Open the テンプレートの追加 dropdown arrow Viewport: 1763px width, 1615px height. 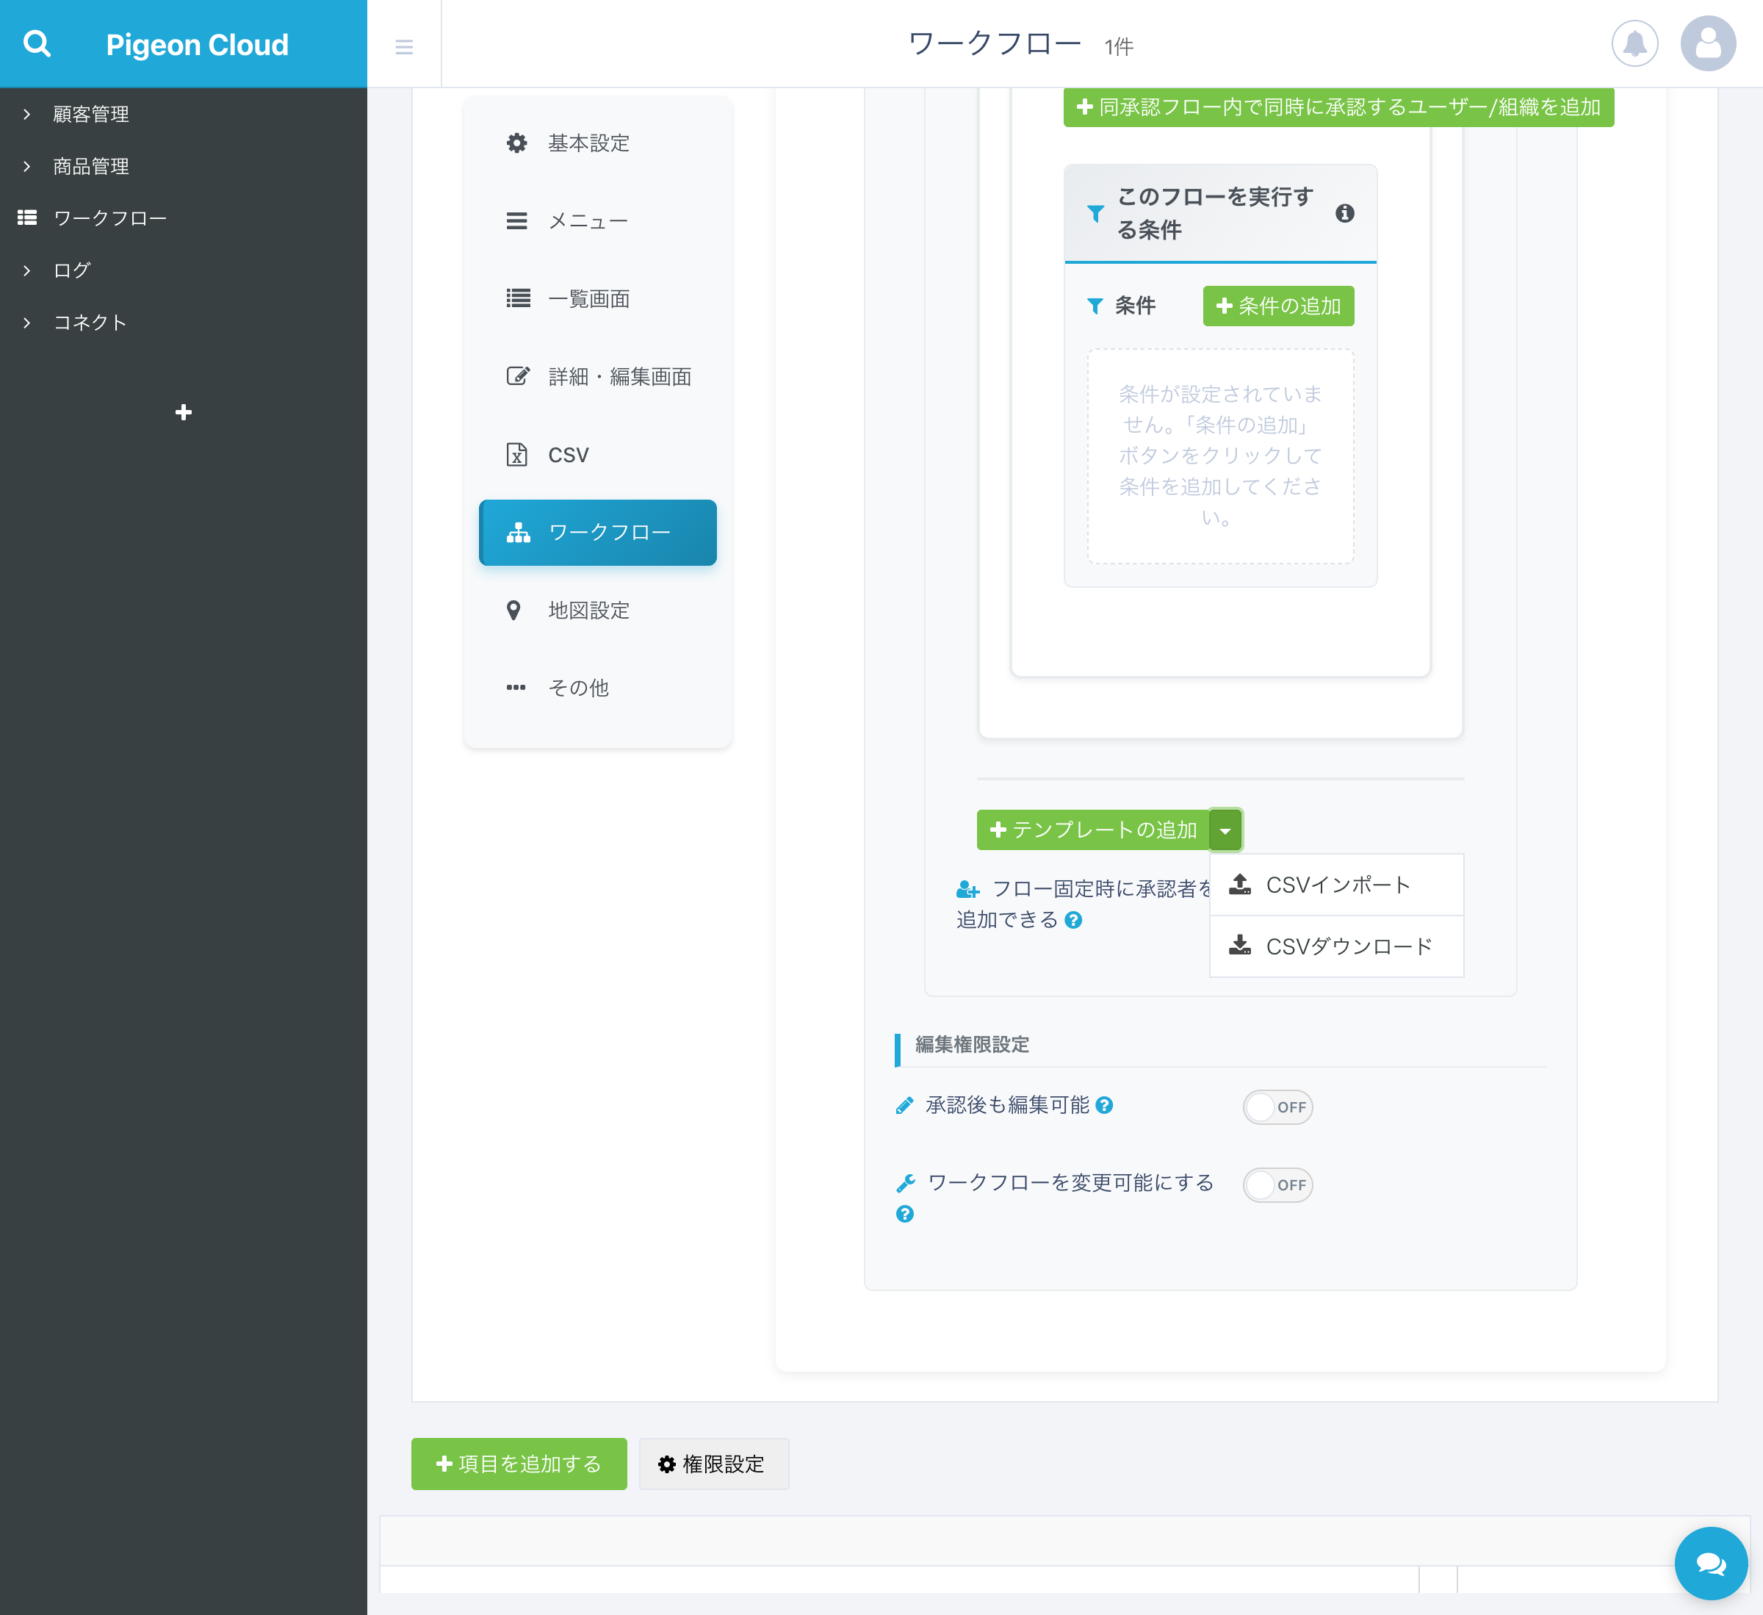coord(1226,830)
